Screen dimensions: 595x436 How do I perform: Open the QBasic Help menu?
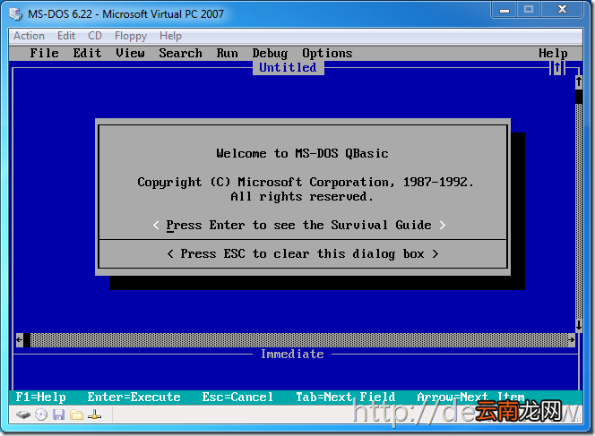coord(553,54)
